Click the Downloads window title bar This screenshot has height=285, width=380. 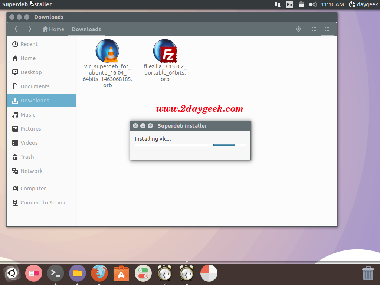point(172,17)
